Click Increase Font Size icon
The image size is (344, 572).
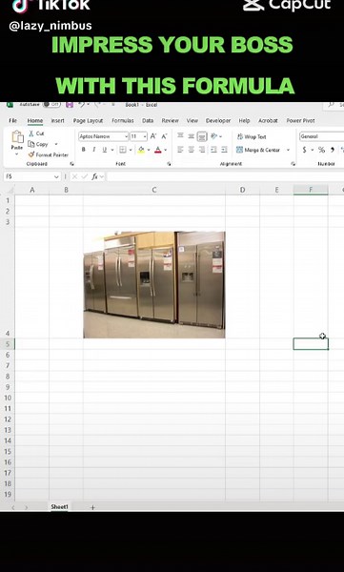click(x=153, y=136)
